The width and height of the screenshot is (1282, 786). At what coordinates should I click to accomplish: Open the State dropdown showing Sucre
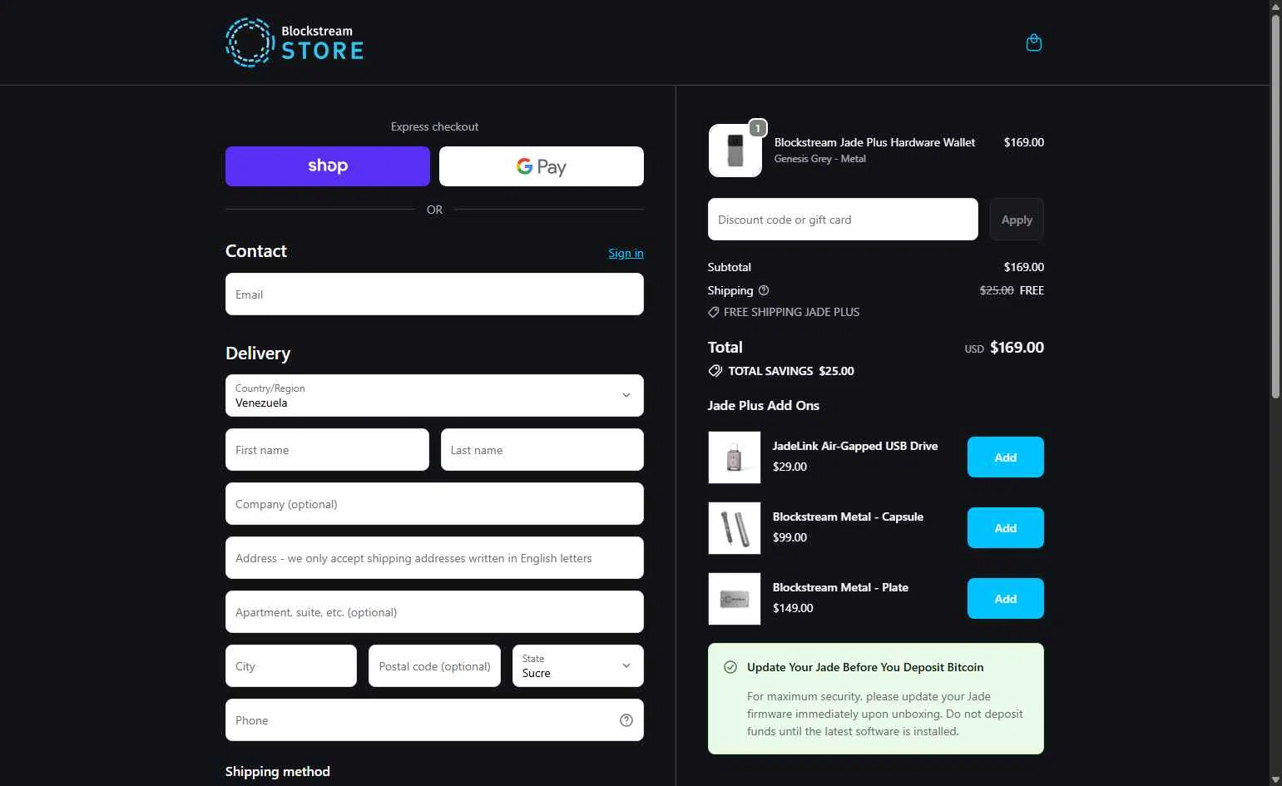coord(578,666)
